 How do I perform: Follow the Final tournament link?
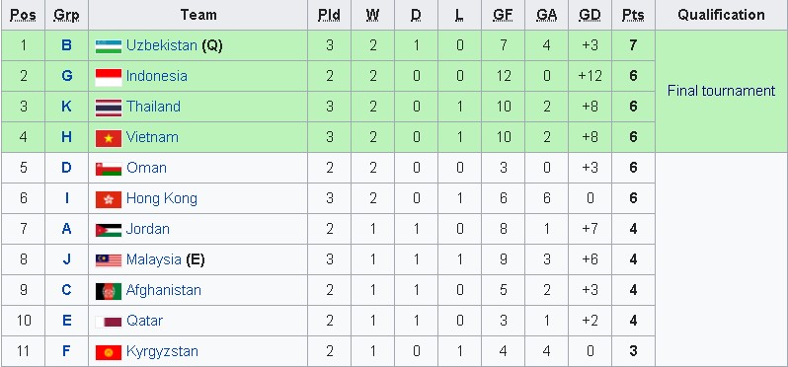(721, 91)
